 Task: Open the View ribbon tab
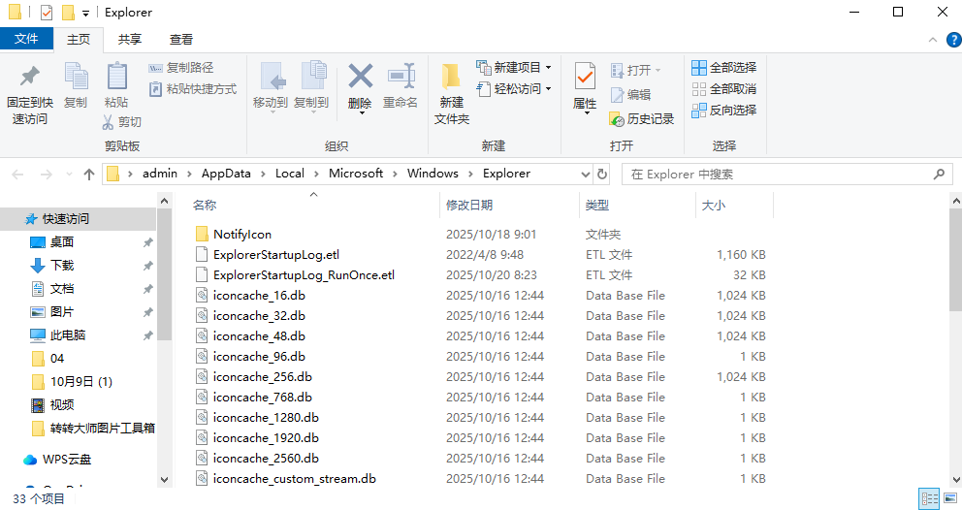pyautogui.click(x=181, y=39)
